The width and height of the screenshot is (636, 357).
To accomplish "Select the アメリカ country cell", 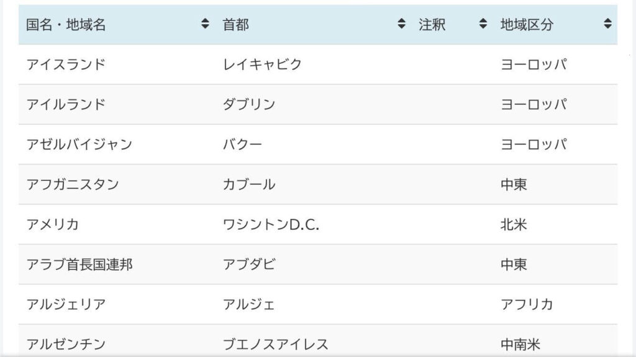I will pos(53,224).
